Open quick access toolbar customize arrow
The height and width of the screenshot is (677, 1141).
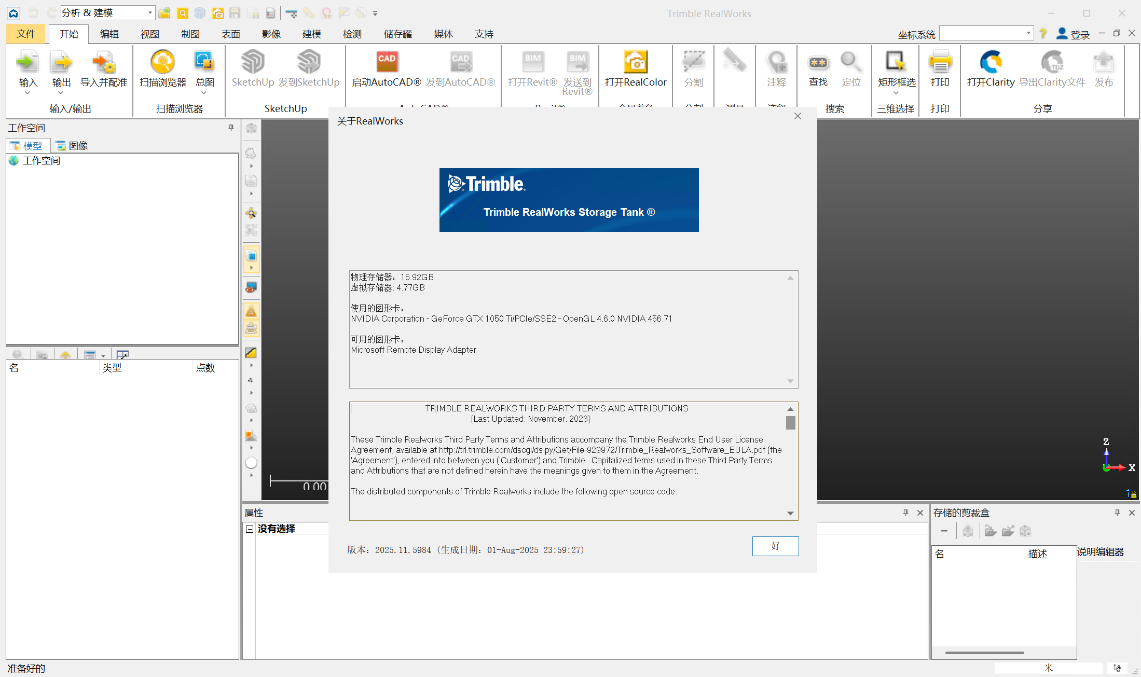(375, 13)
